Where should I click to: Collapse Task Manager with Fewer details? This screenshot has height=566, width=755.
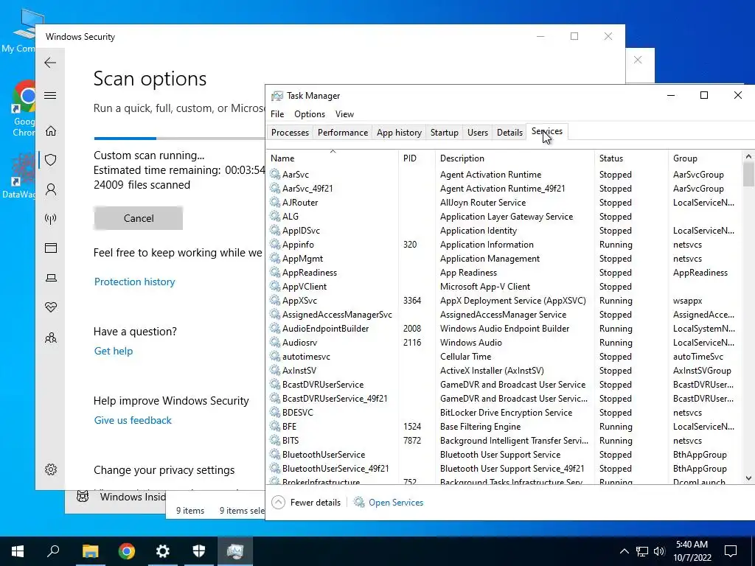[306, 503]
